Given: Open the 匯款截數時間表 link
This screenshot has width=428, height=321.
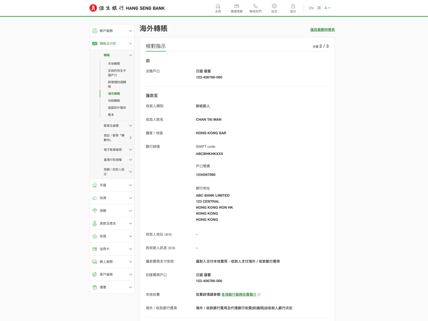Looking at the screenshot, I should [323, 30].
